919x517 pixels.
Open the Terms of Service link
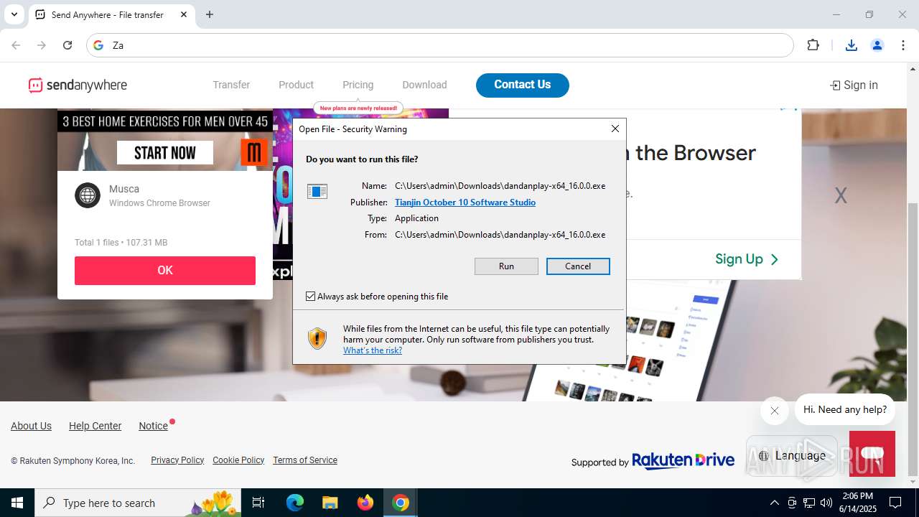[305, 460]
